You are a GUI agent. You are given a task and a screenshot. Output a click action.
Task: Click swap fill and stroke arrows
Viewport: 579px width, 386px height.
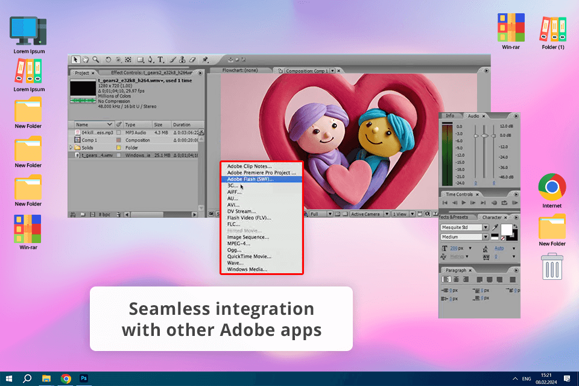pyautogui.click(x=516, y=226)
